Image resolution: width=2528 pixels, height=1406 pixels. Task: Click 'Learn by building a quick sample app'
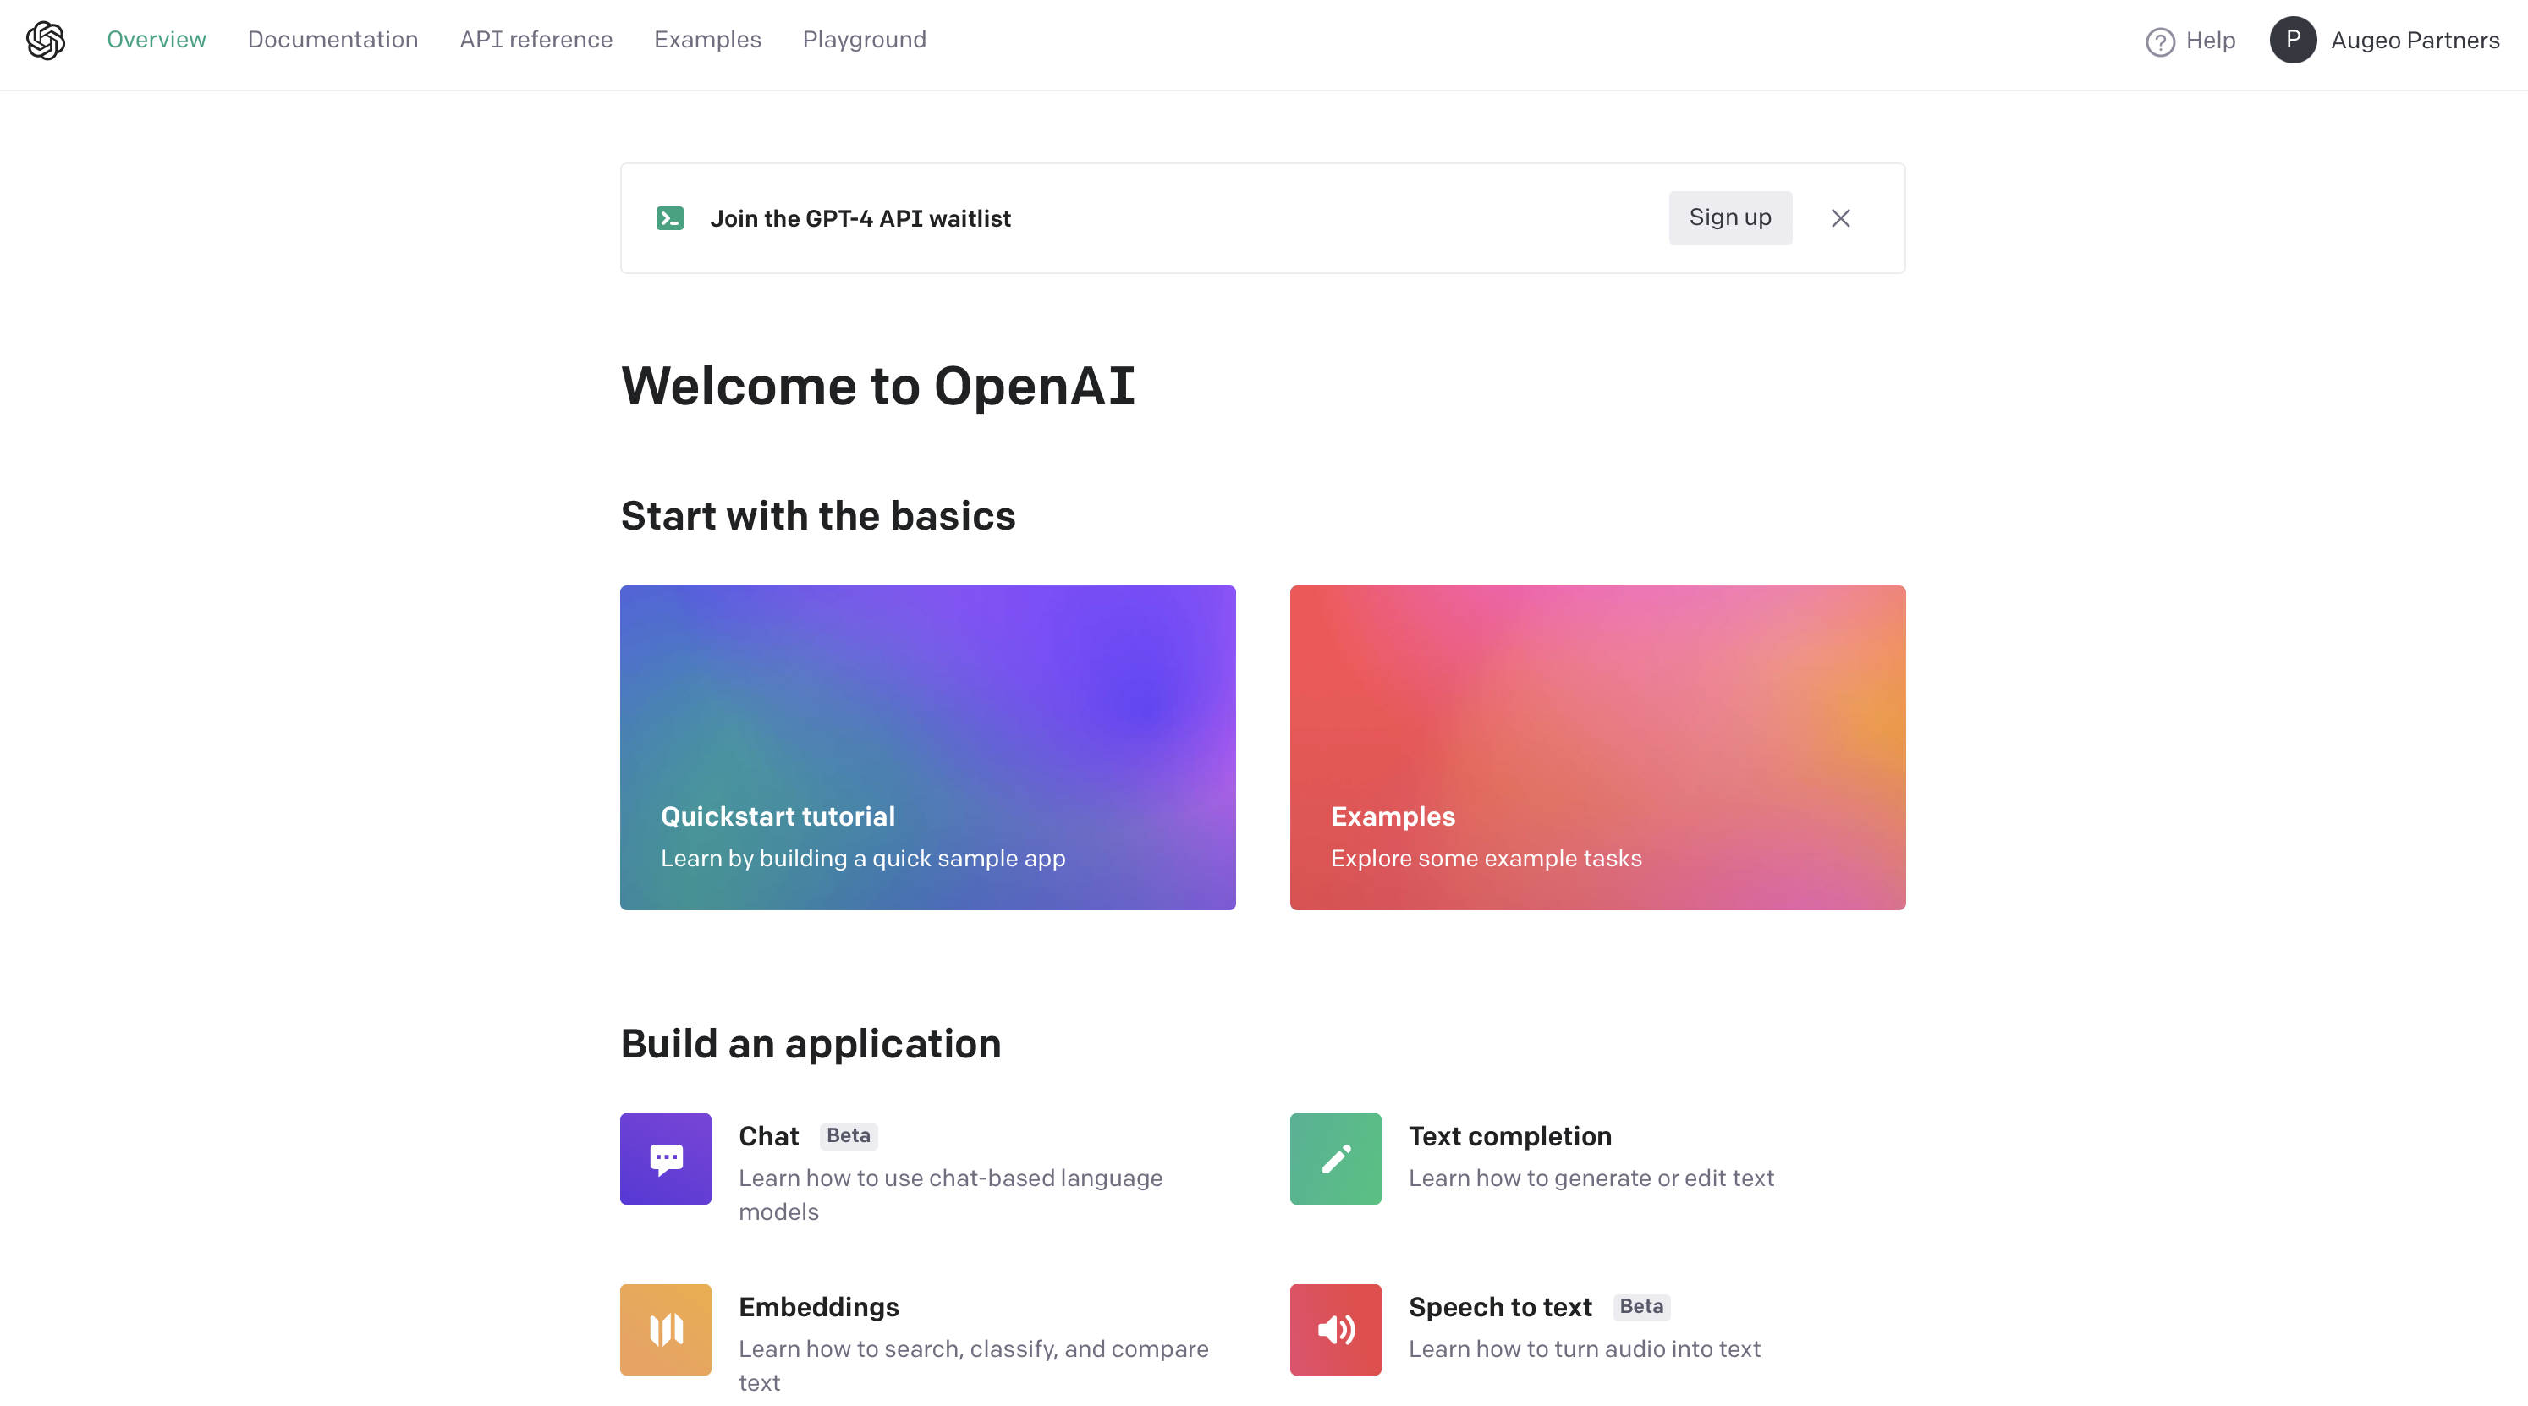click(x=863, y=858)
